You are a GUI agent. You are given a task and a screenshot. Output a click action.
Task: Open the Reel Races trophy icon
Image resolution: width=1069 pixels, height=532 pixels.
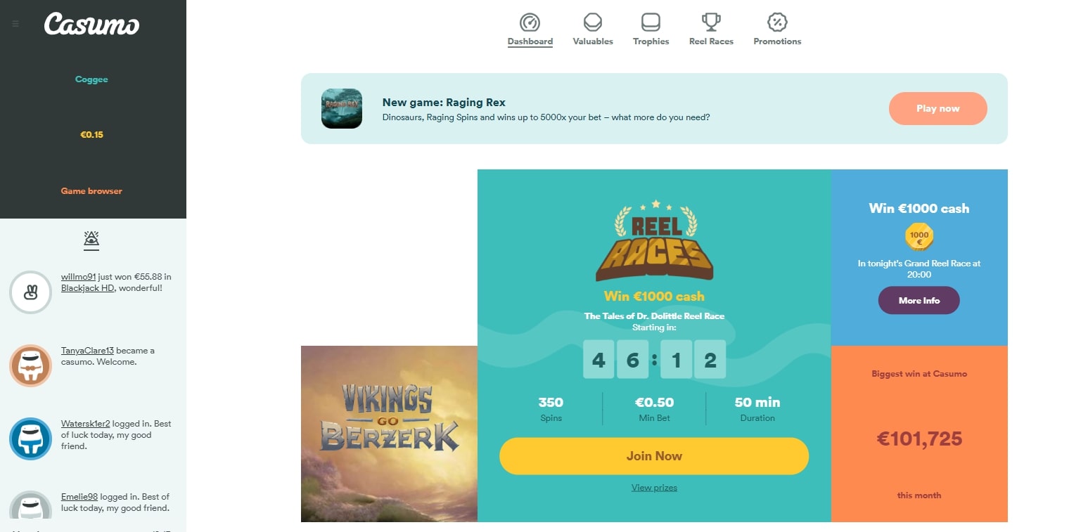tap(711, 22)
